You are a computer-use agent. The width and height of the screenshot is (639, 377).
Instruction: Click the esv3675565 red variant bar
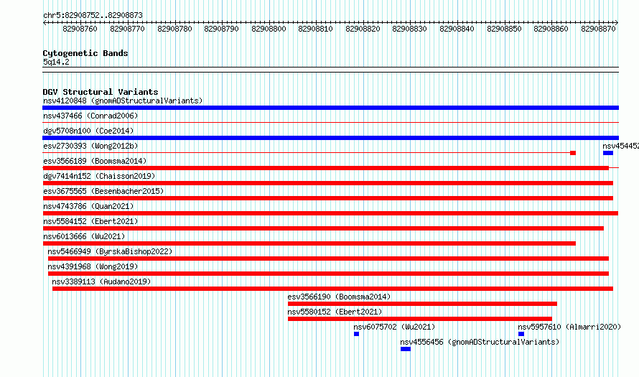click(327, 198)
